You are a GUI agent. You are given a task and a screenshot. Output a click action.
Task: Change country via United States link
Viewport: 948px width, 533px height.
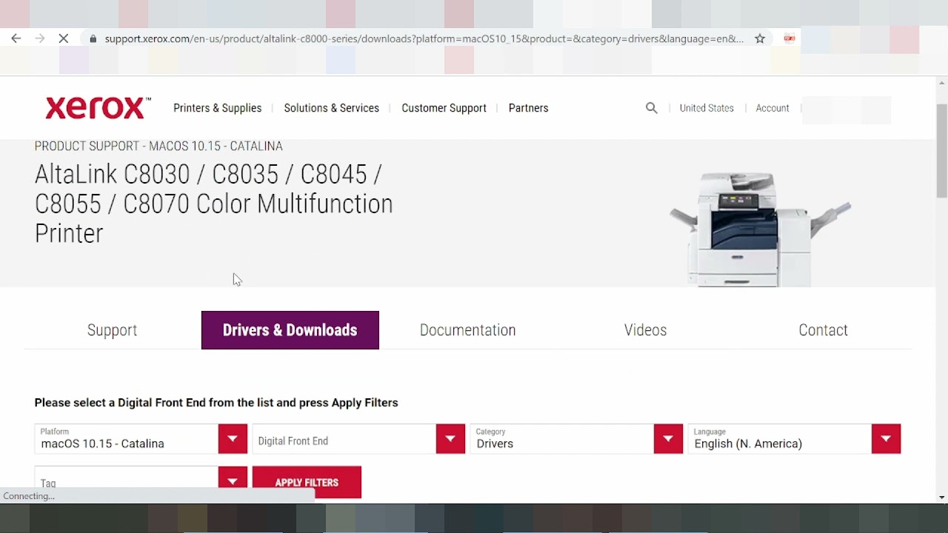(707, 108)
